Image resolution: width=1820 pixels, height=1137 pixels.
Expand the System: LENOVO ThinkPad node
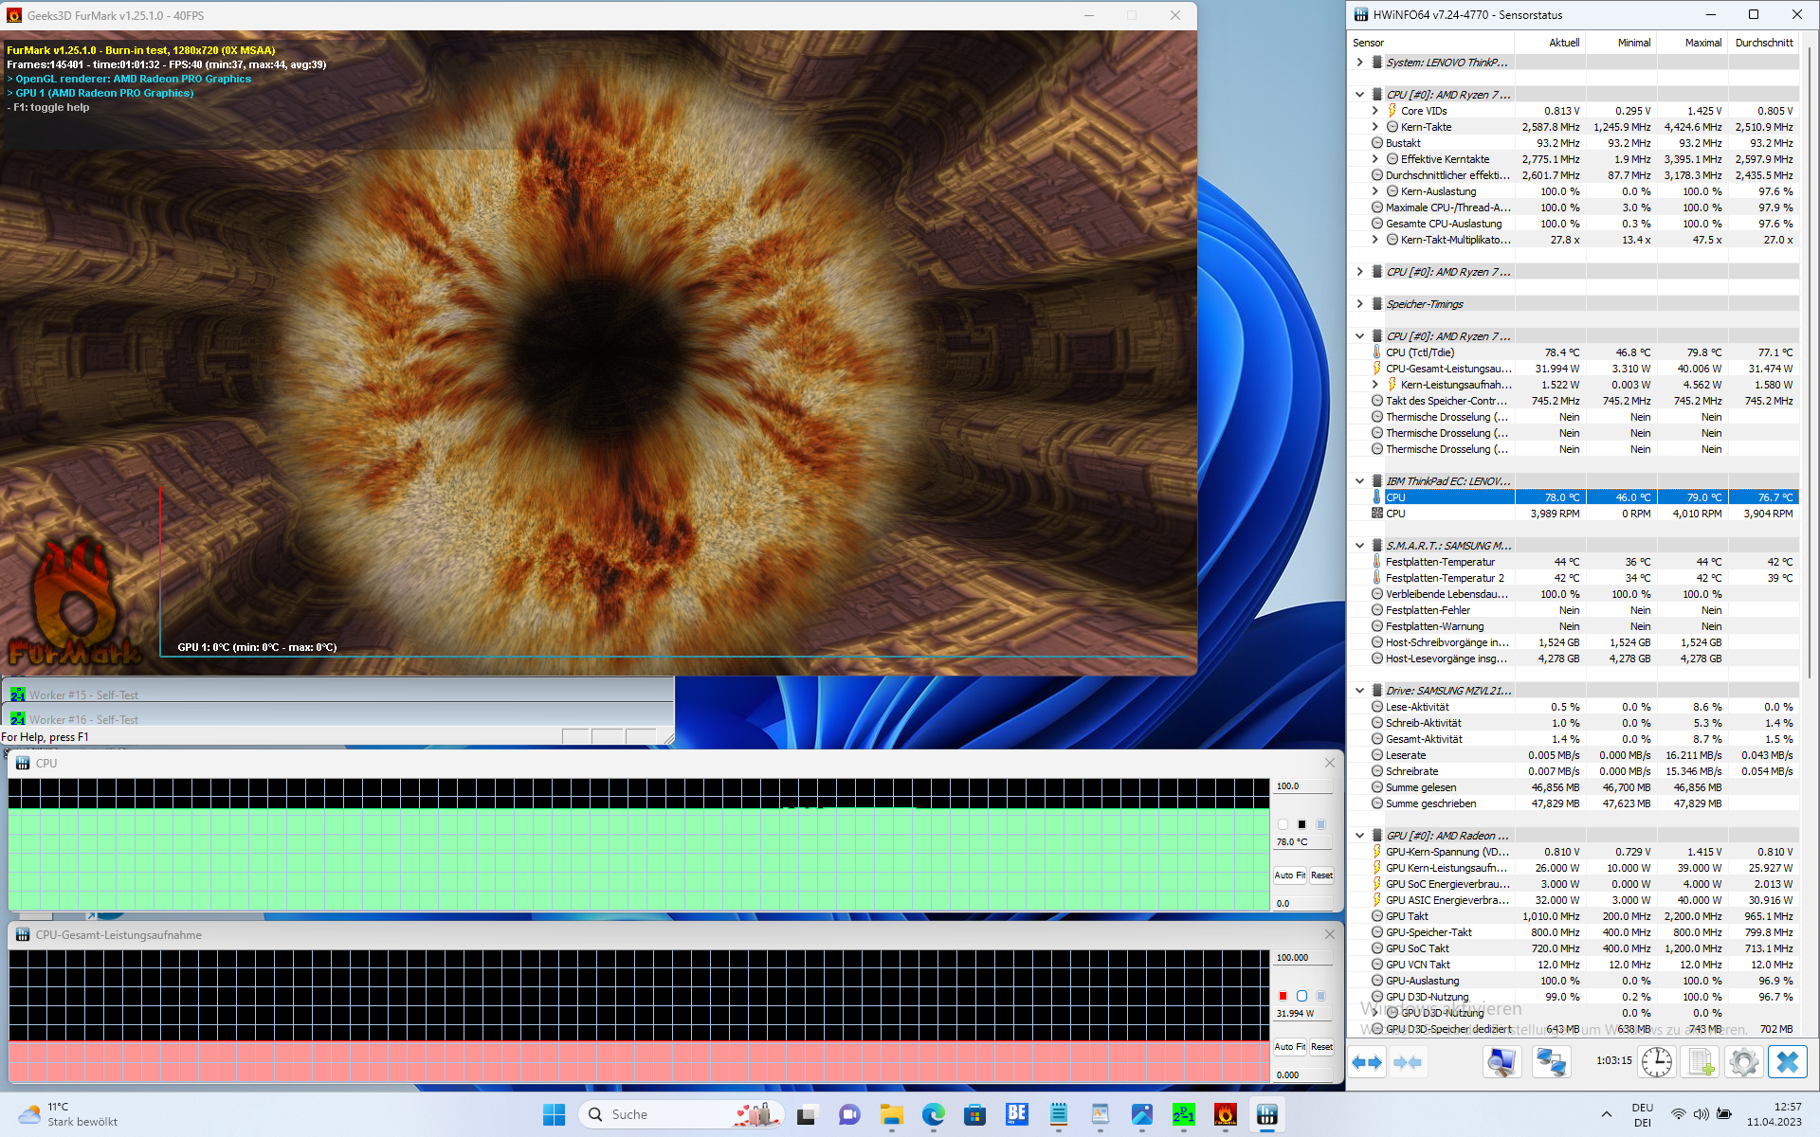click(x=1360, y=63)
